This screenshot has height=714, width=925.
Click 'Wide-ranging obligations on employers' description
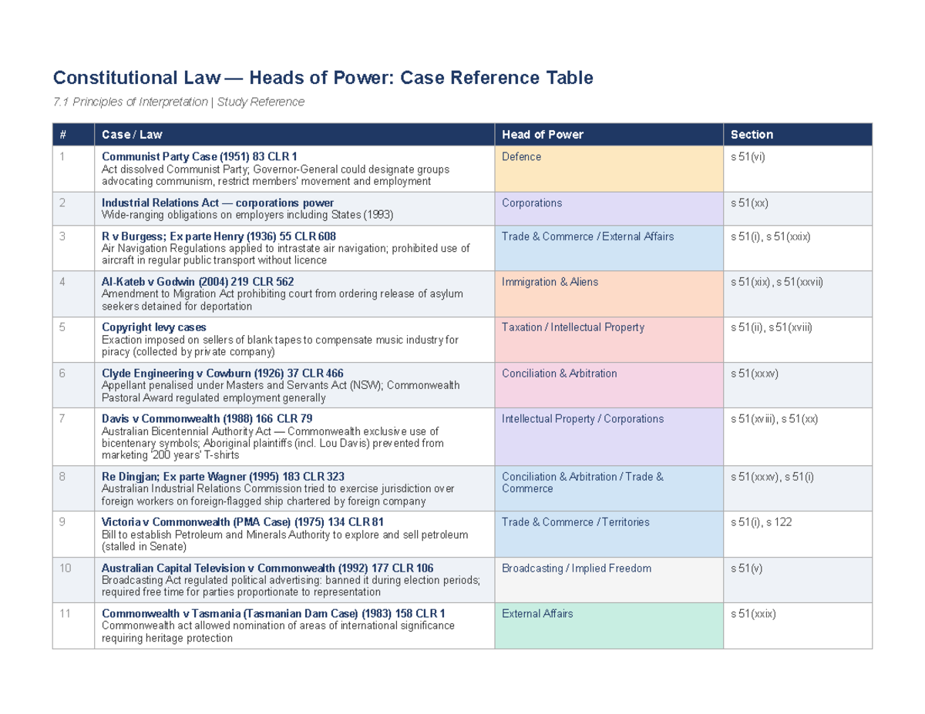(x=247, y=214)
